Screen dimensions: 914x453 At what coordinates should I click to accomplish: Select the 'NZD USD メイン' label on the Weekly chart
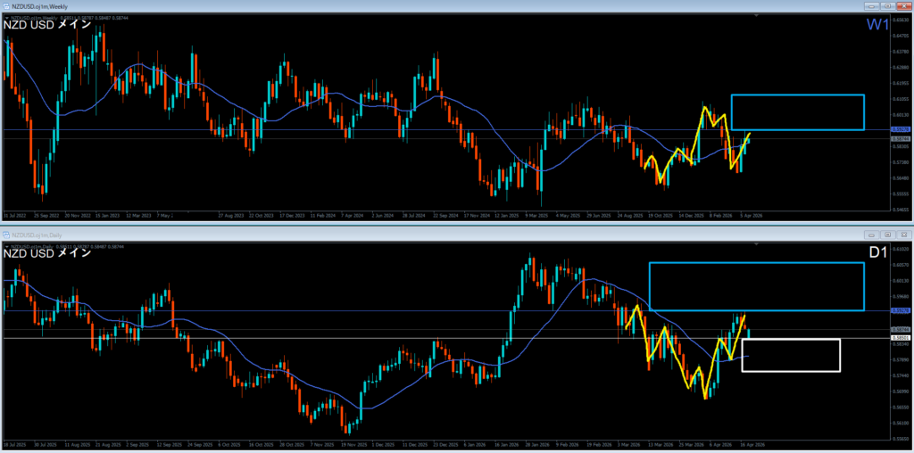pyautogui.click(x=47, y=25)
